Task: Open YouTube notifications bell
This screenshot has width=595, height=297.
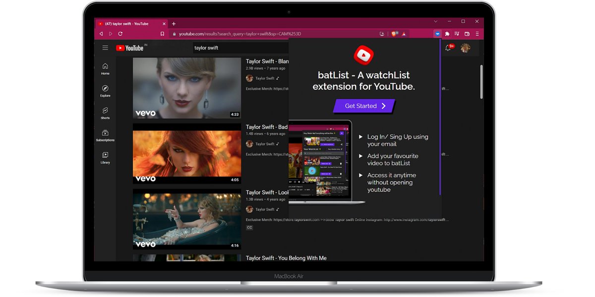Action: tap(449, 48)
